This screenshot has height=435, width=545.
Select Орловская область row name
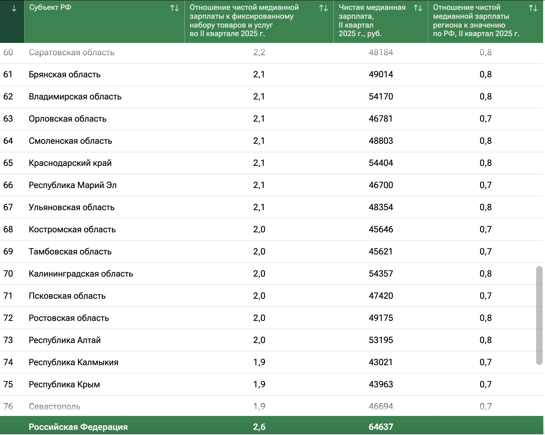[68, 119]
